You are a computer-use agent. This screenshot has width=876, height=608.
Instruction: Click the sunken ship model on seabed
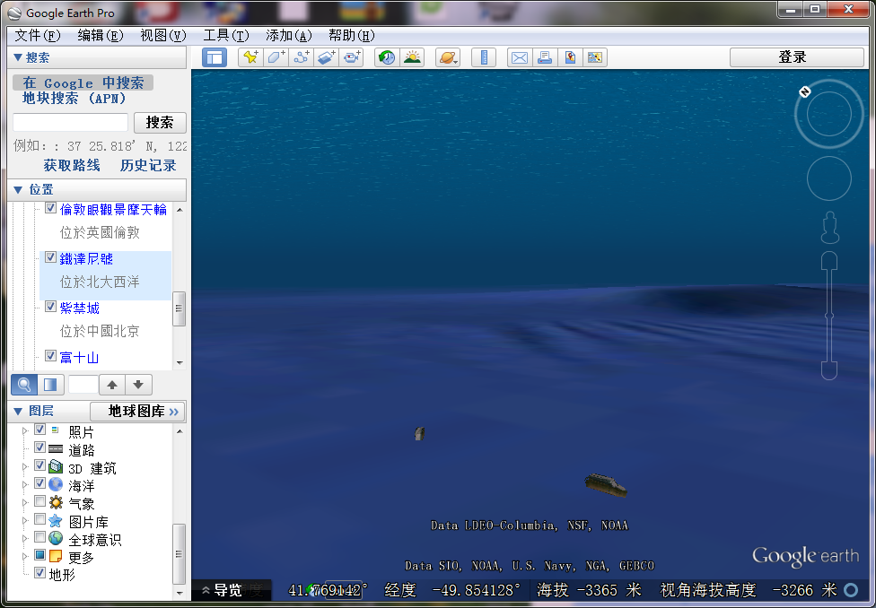(x=606, y=484)
